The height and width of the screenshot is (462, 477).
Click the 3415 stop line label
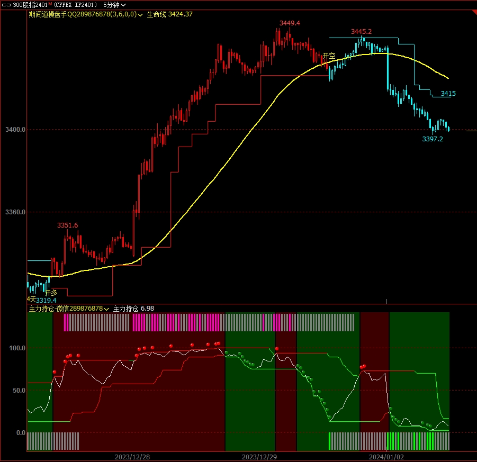click(448, 94)
